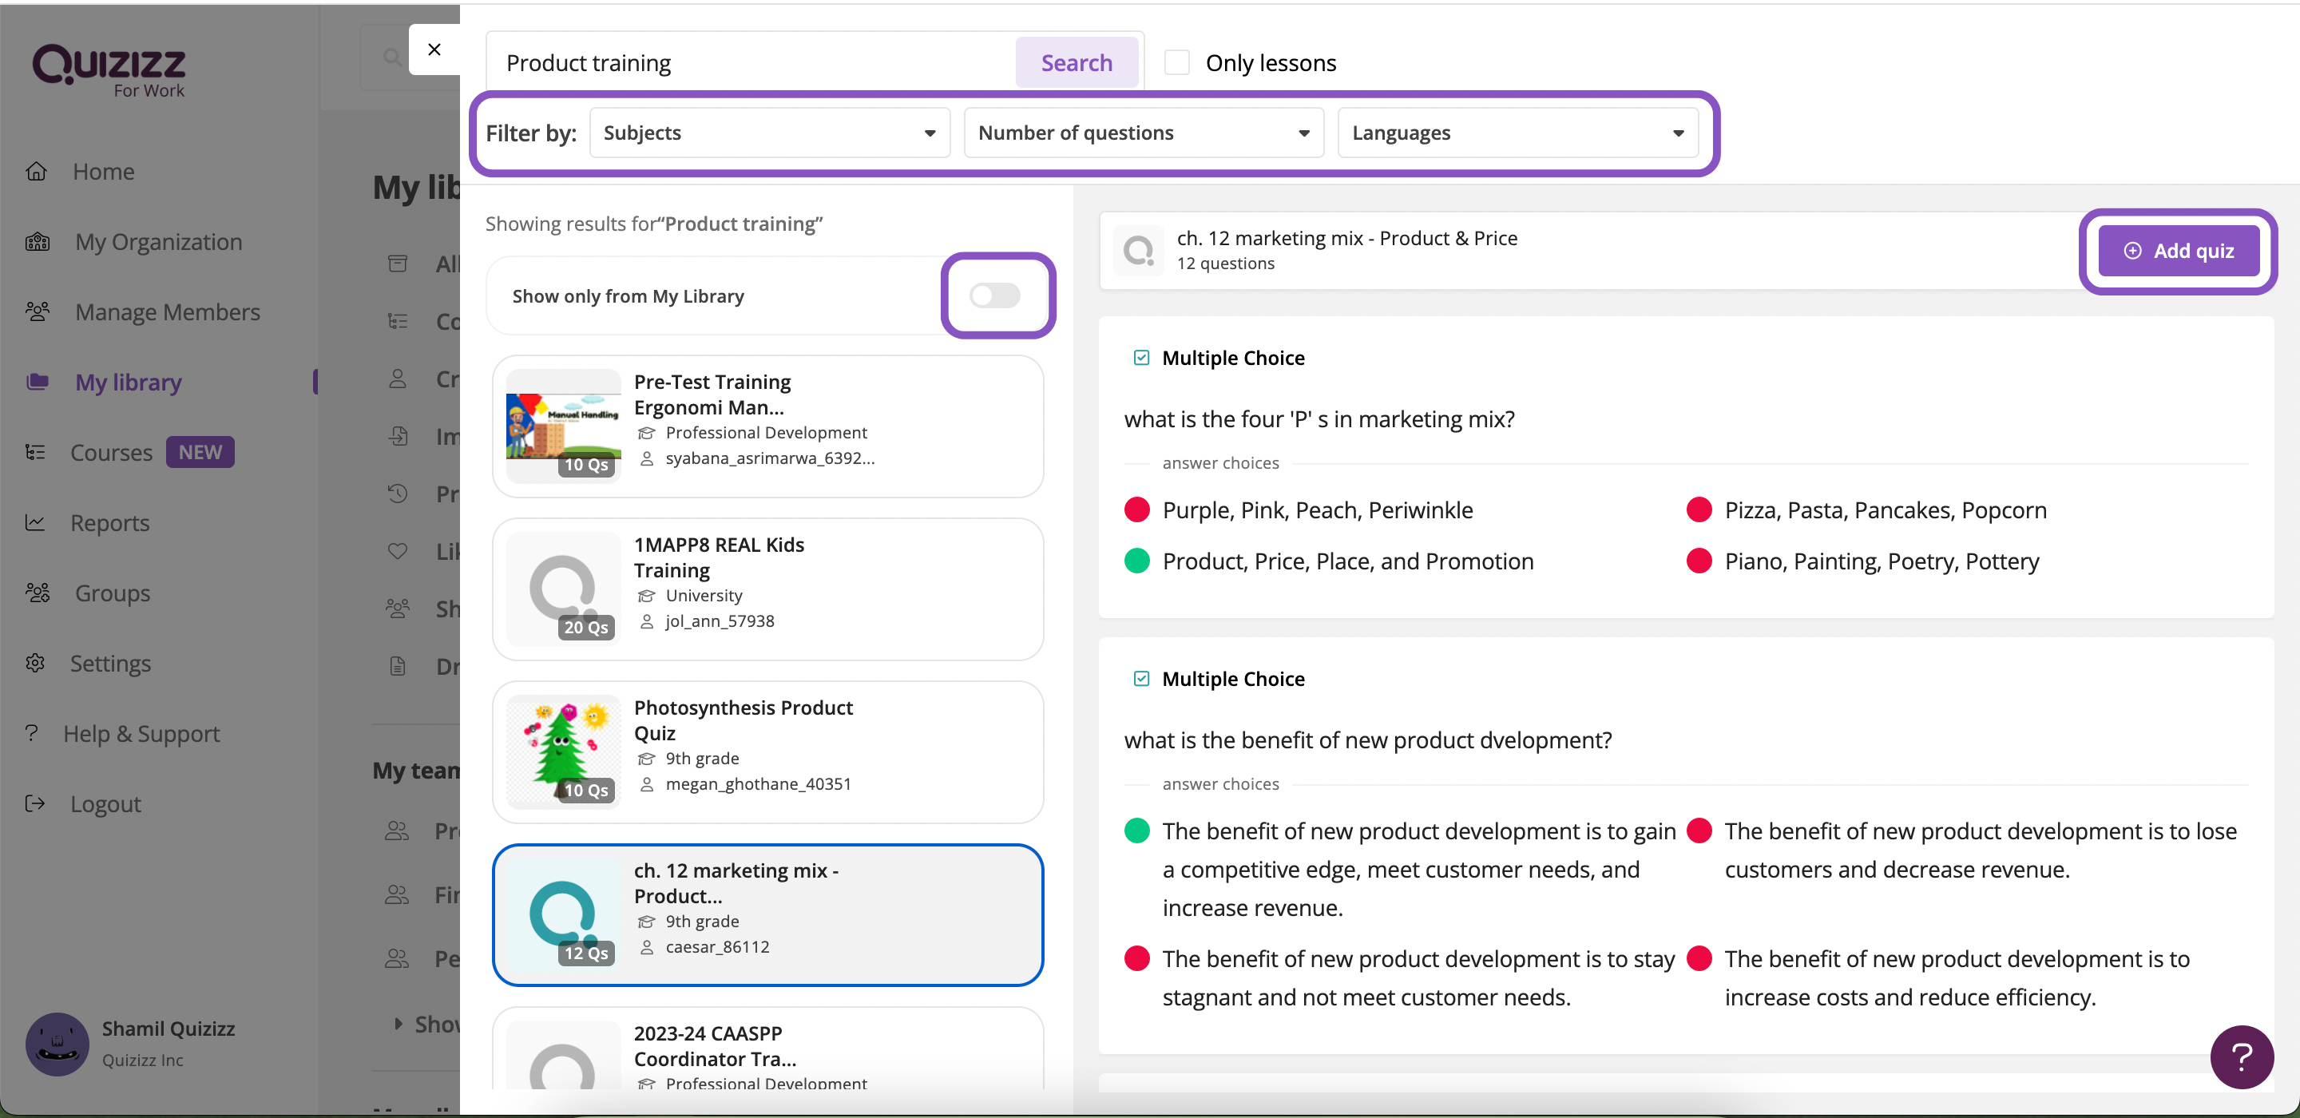Go to Courses in the sidebar

click(112, 452)
